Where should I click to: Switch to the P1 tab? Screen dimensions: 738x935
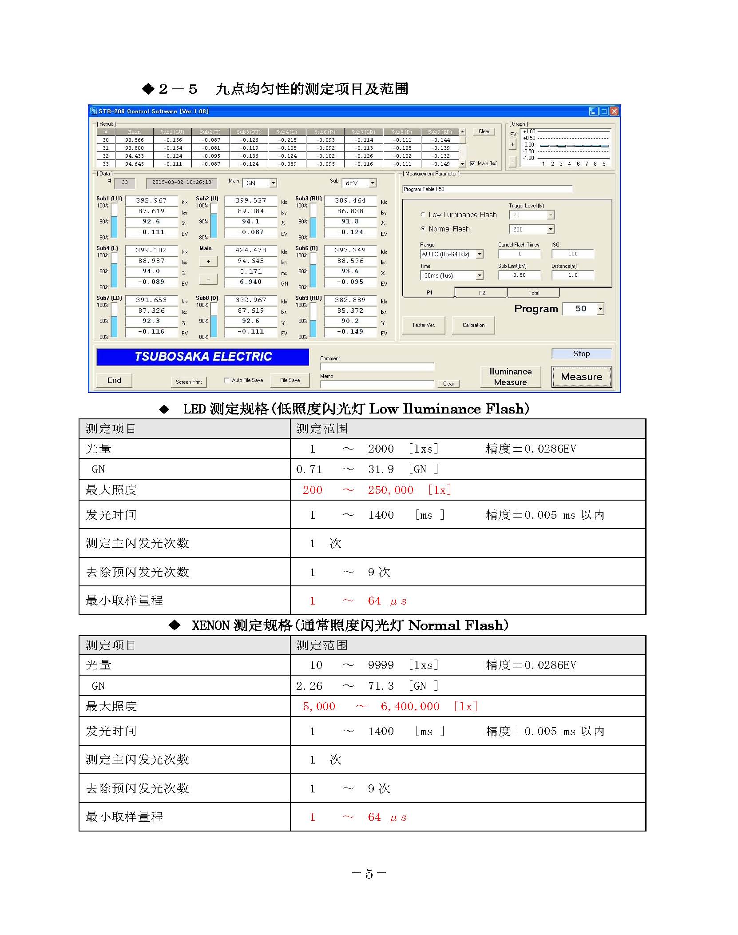coord(429,293)
